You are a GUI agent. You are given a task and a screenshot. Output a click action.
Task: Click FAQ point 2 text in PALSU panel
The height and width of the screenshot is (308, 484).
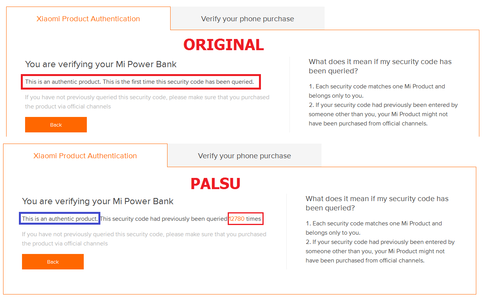point(380,251)
